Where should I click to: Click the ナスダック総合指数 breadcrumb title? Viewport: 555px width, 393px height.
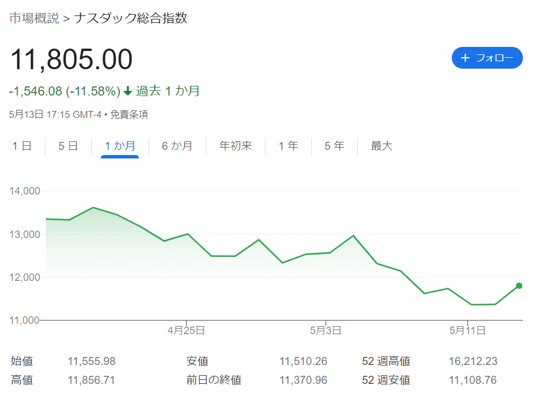[x=130, y=18]
